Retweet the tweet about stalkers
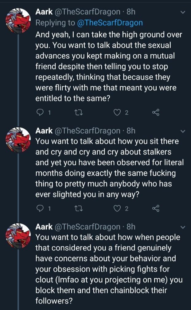Viewport: 191px width, 310px height. [78, 209]
